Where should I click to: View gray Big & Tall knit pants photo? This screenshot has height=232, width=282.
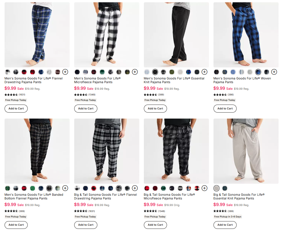[246, 151]
